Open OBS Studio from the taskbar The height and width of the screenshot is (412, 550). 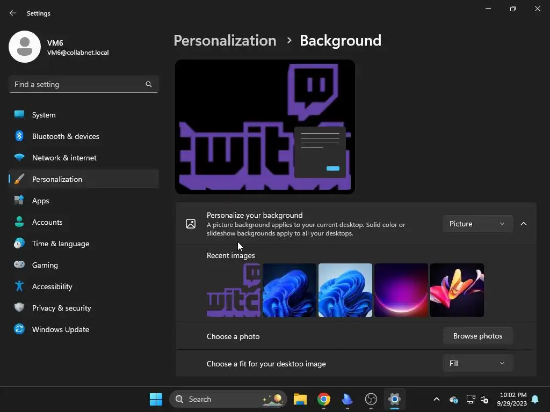[371, 399]
